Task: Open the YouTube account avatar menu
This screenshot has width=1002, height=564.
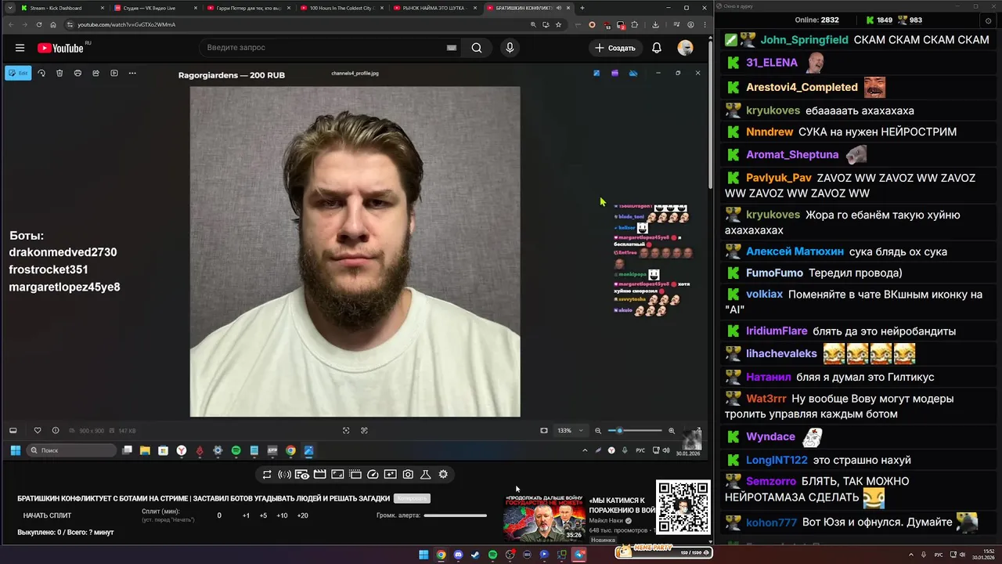Action: [685, 48]
